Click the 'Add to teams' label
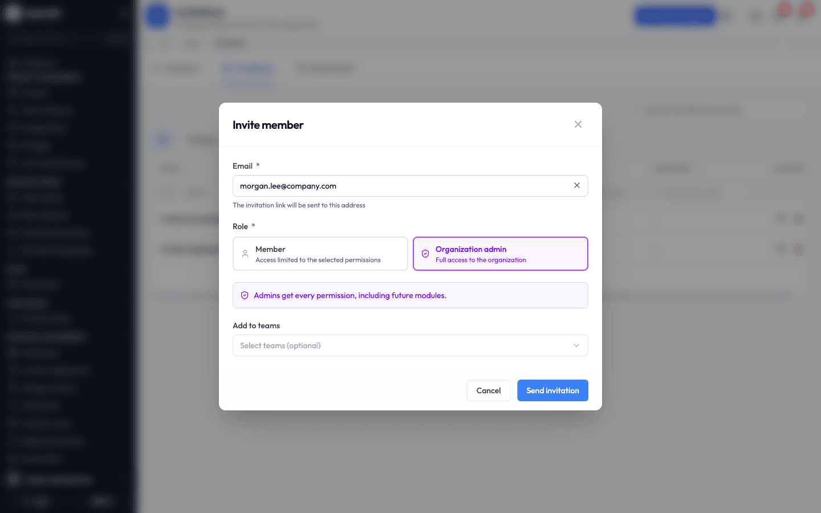The image size is (821, 513). pyautogui.click(x=257, y=325)
